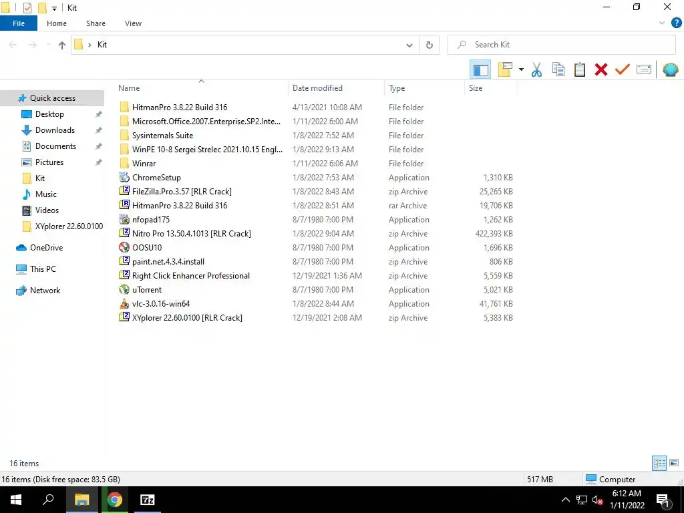This screenshot has height=513, width=684.
Task: Open Explorer help question mark icon
Action: (676, 23)
